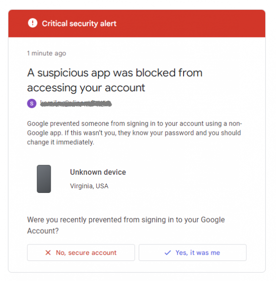Click the blurred account email address
276x281 pixels.
(76, 104)
